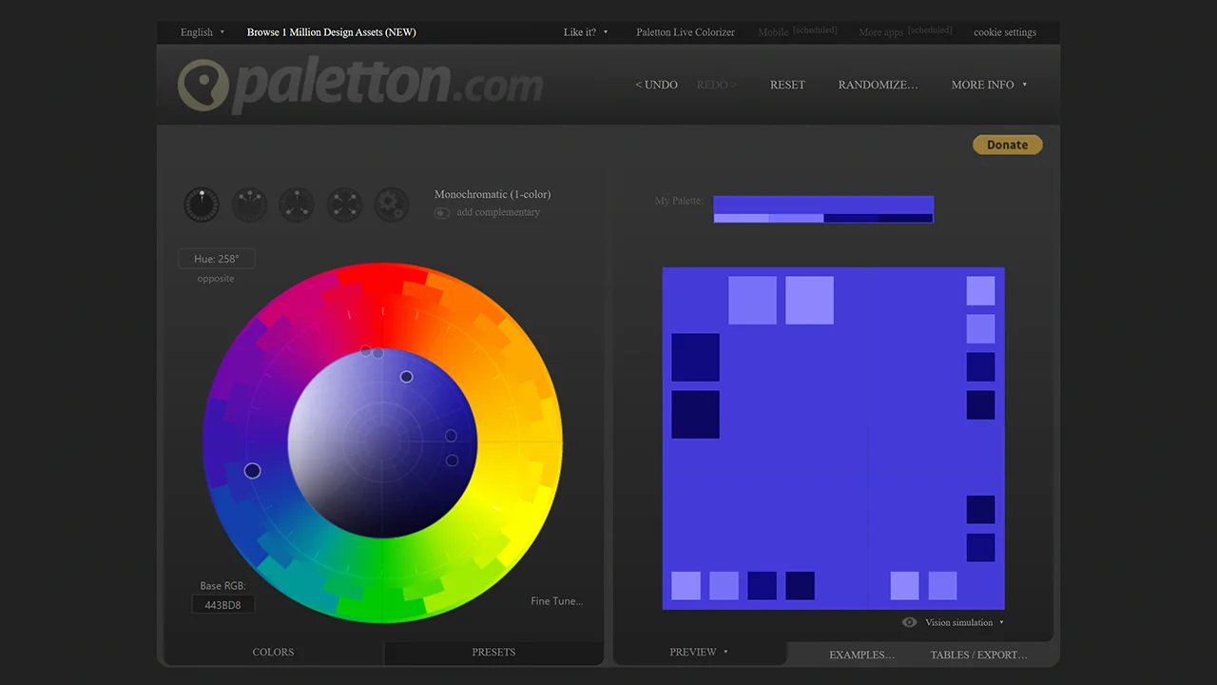The height and width of the screenshot is (685, 1217).
Task: Toggle the add complementary switch
Action: [442, 213]
